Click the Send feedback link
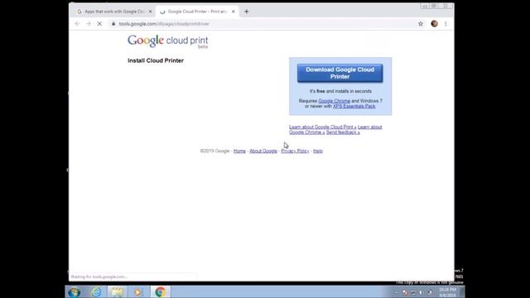 click(x=343, y=132)
